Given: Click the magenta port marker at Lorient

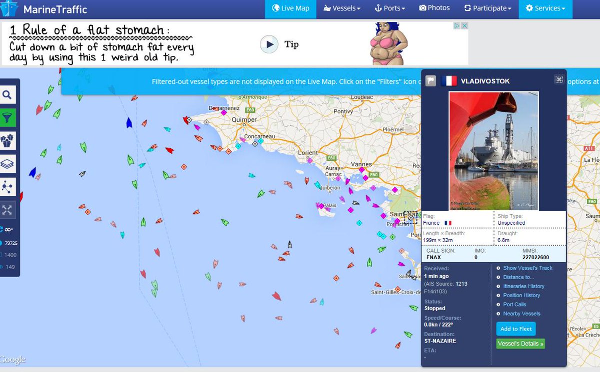Looking at the screenshot, I should click(310, 160).
